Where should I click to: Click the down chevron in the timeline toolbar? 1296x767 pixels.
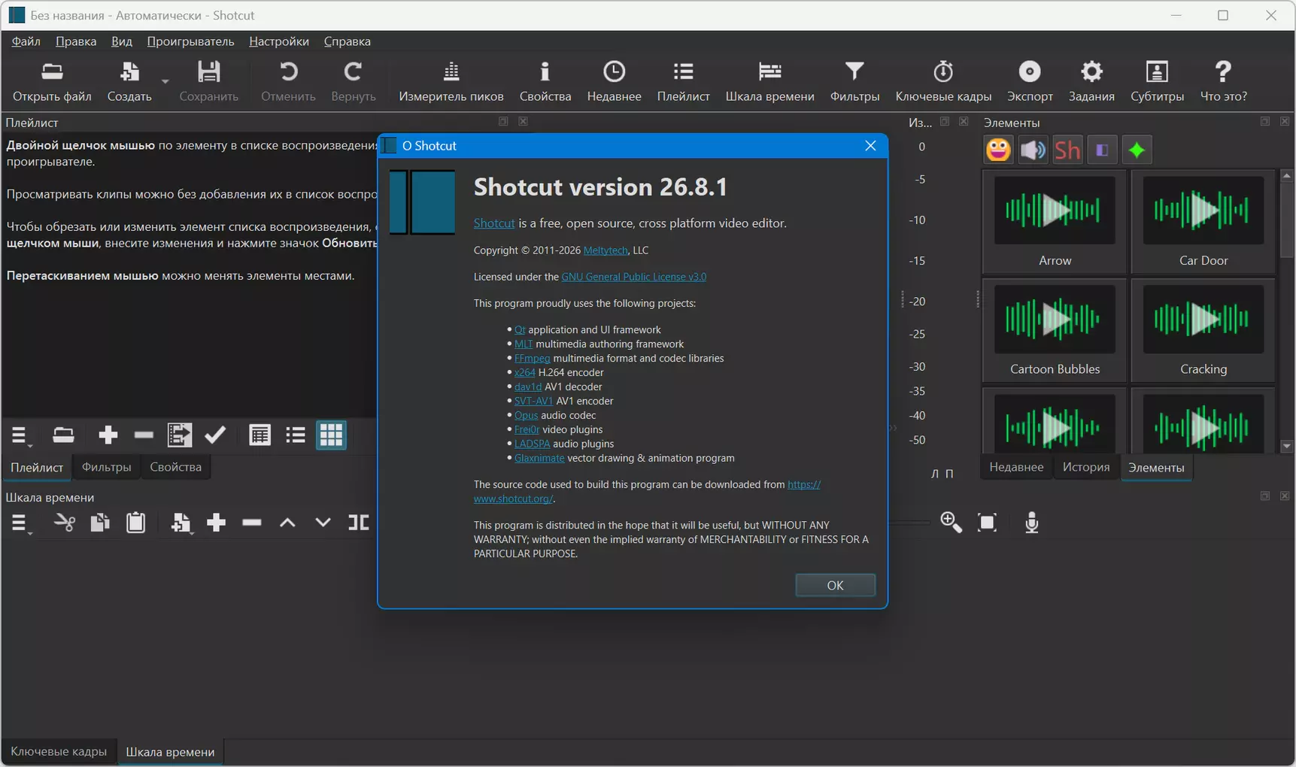(323, 523)
